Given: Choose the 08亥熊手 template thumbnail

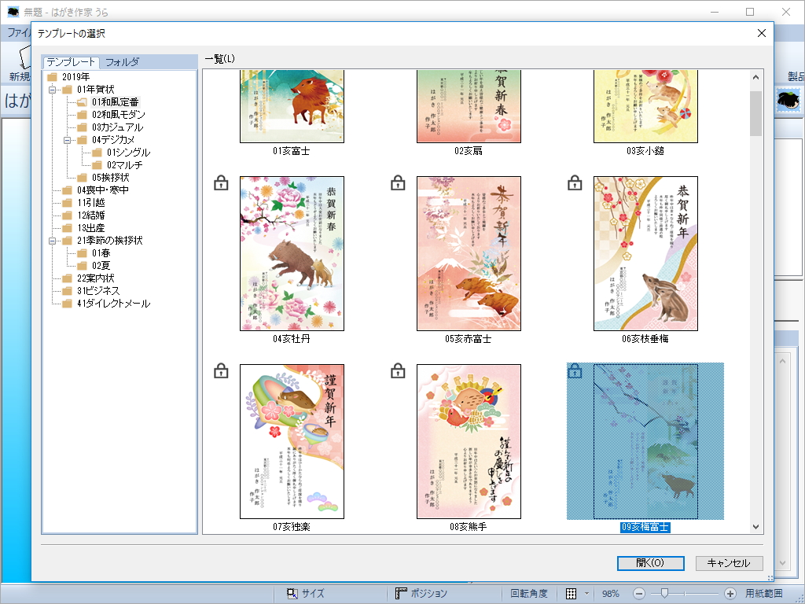Looking at the screenshot, I should coord(469,442).
